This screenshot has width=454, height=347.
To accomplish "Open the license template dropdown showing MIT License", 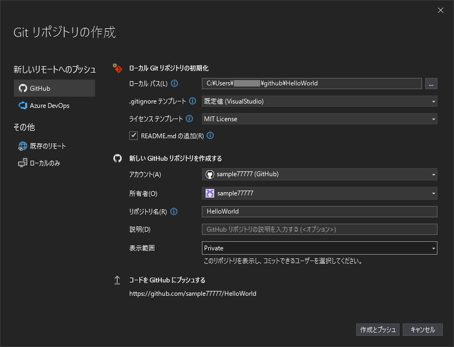I will (x=319, y=119).
